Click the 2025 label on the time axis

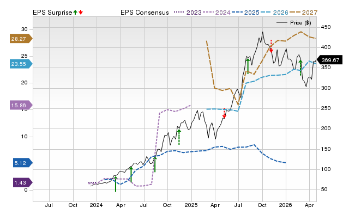point(191,205)
